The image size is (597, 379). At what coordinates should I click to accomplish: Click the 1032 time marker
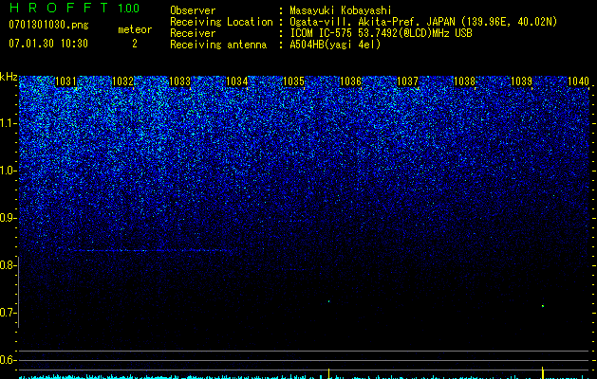[123, 81]
